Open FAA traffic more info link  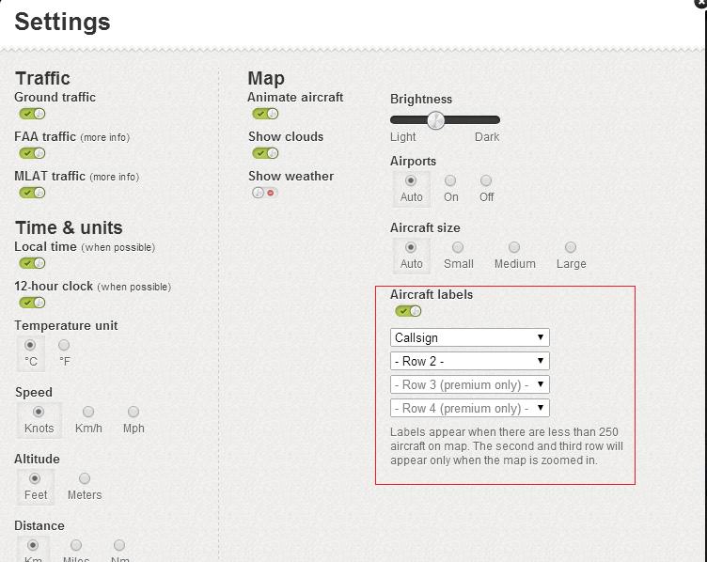(105, 137)
